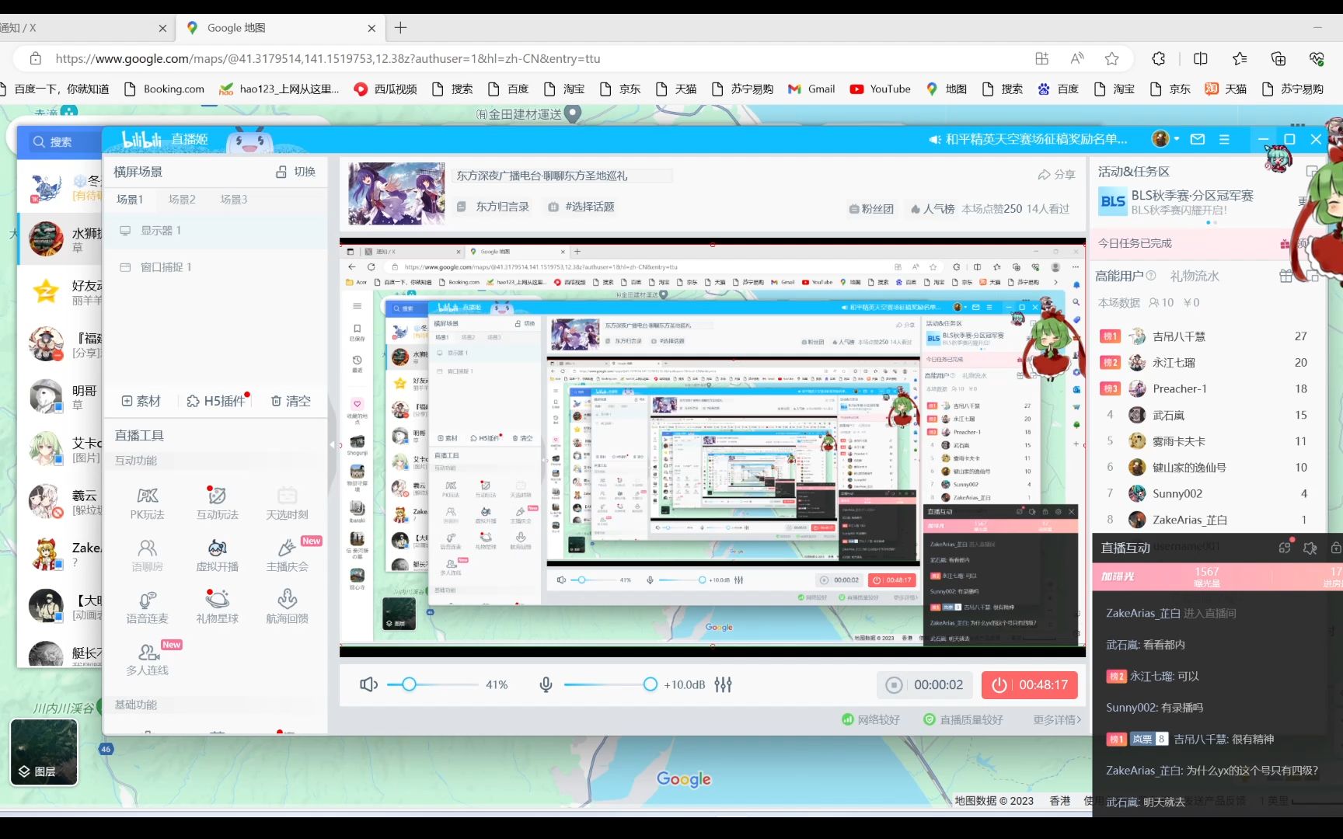Select the 窗口捕捉 1 source
The width and height of the screenshot is (1343, 839).
(215, 267)
